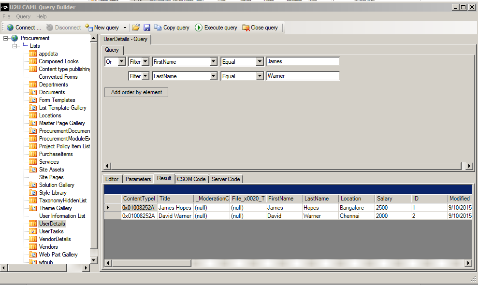478x285 pixels.
Task: Select the Services list icon
Action: (33, 162)
